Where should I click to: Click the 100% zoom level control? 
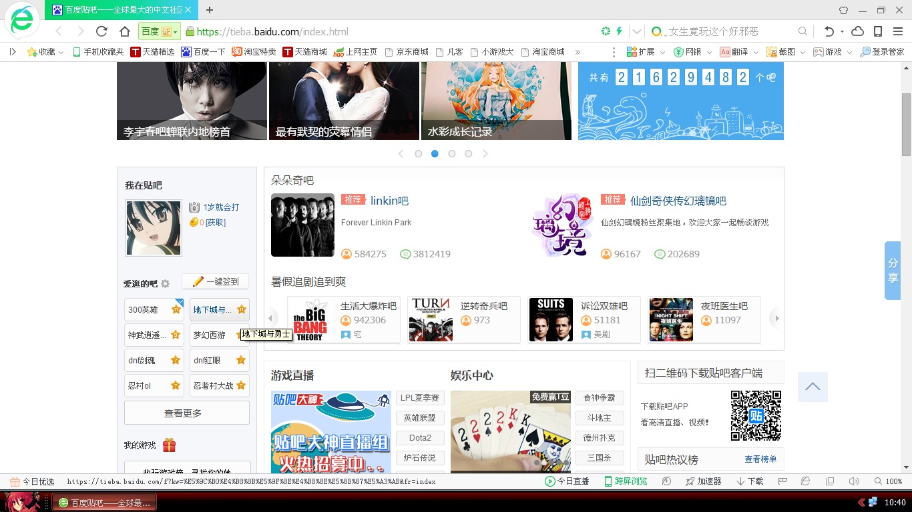point(887,481)
